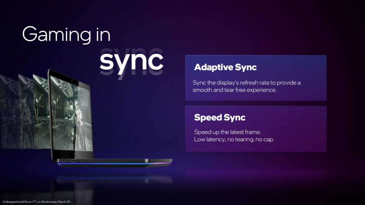The image size is (365, 205).
Task: Click "smooth and tear free experience" text line
Action: click(234, 90)
